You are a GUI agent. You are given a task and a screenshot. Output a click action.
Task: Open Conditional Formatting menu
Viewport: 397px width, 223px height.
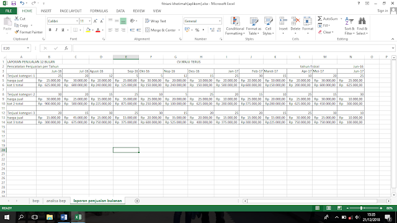click(235, 26)
